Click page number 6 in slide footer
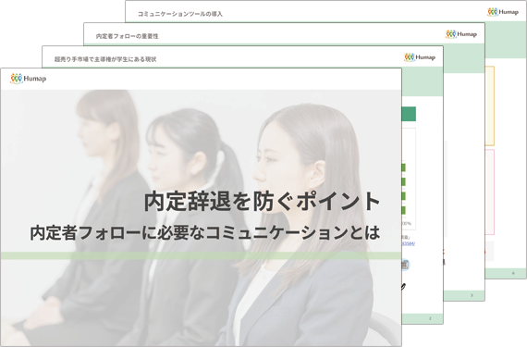Image resolution: width=527 pixels, height=347 pixels. 513,273
